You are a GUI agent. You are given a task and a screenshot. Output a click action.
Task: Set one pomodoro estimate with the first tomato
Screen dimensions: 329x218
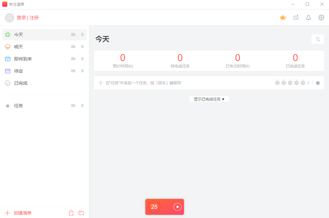pos(277,82)
